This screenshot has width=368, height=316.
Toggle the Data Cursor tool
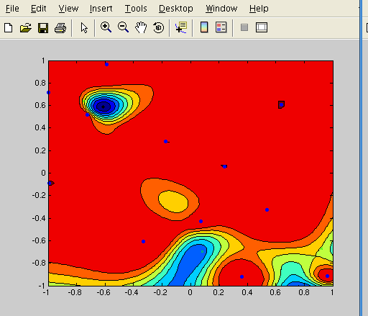pyautogui.click(x=181, y=27)
